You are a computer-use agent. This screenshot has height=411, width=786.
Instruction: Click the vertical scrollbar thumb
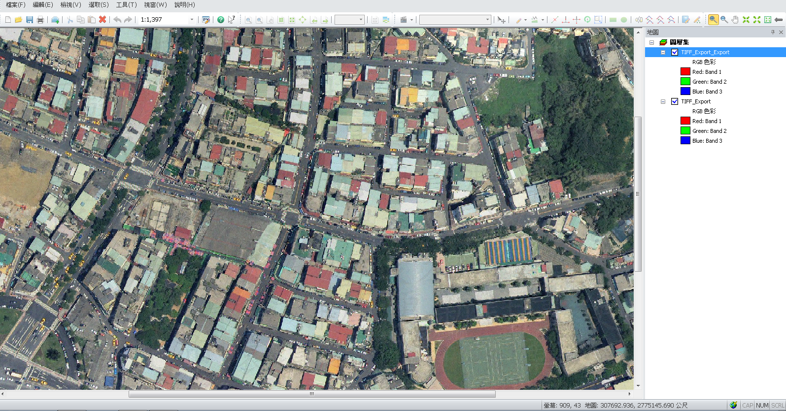(638, 194)
